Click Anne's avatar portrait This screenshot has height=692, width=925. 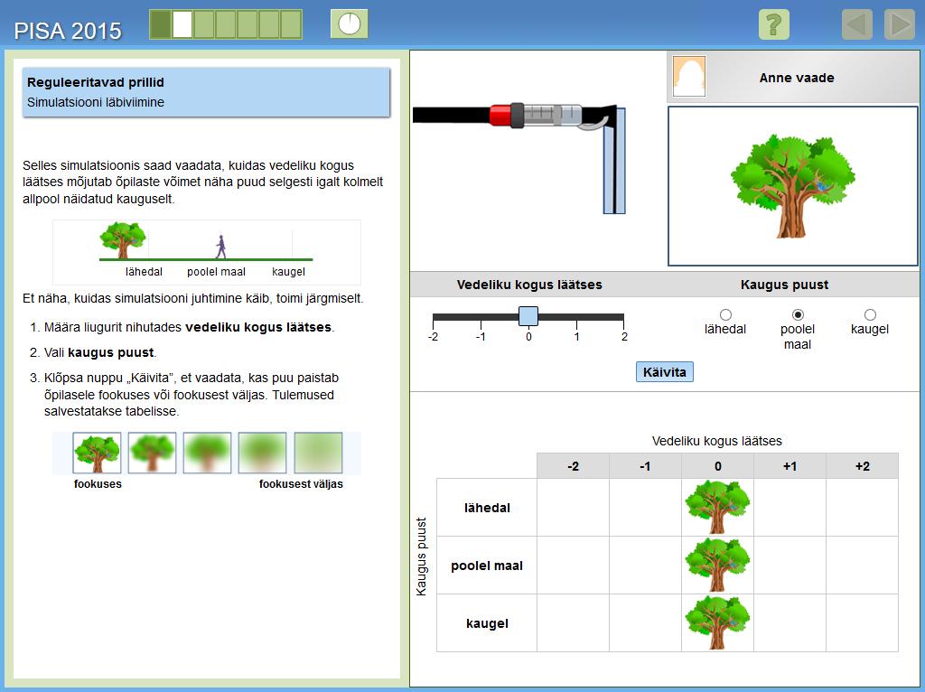tap(689, 77)
